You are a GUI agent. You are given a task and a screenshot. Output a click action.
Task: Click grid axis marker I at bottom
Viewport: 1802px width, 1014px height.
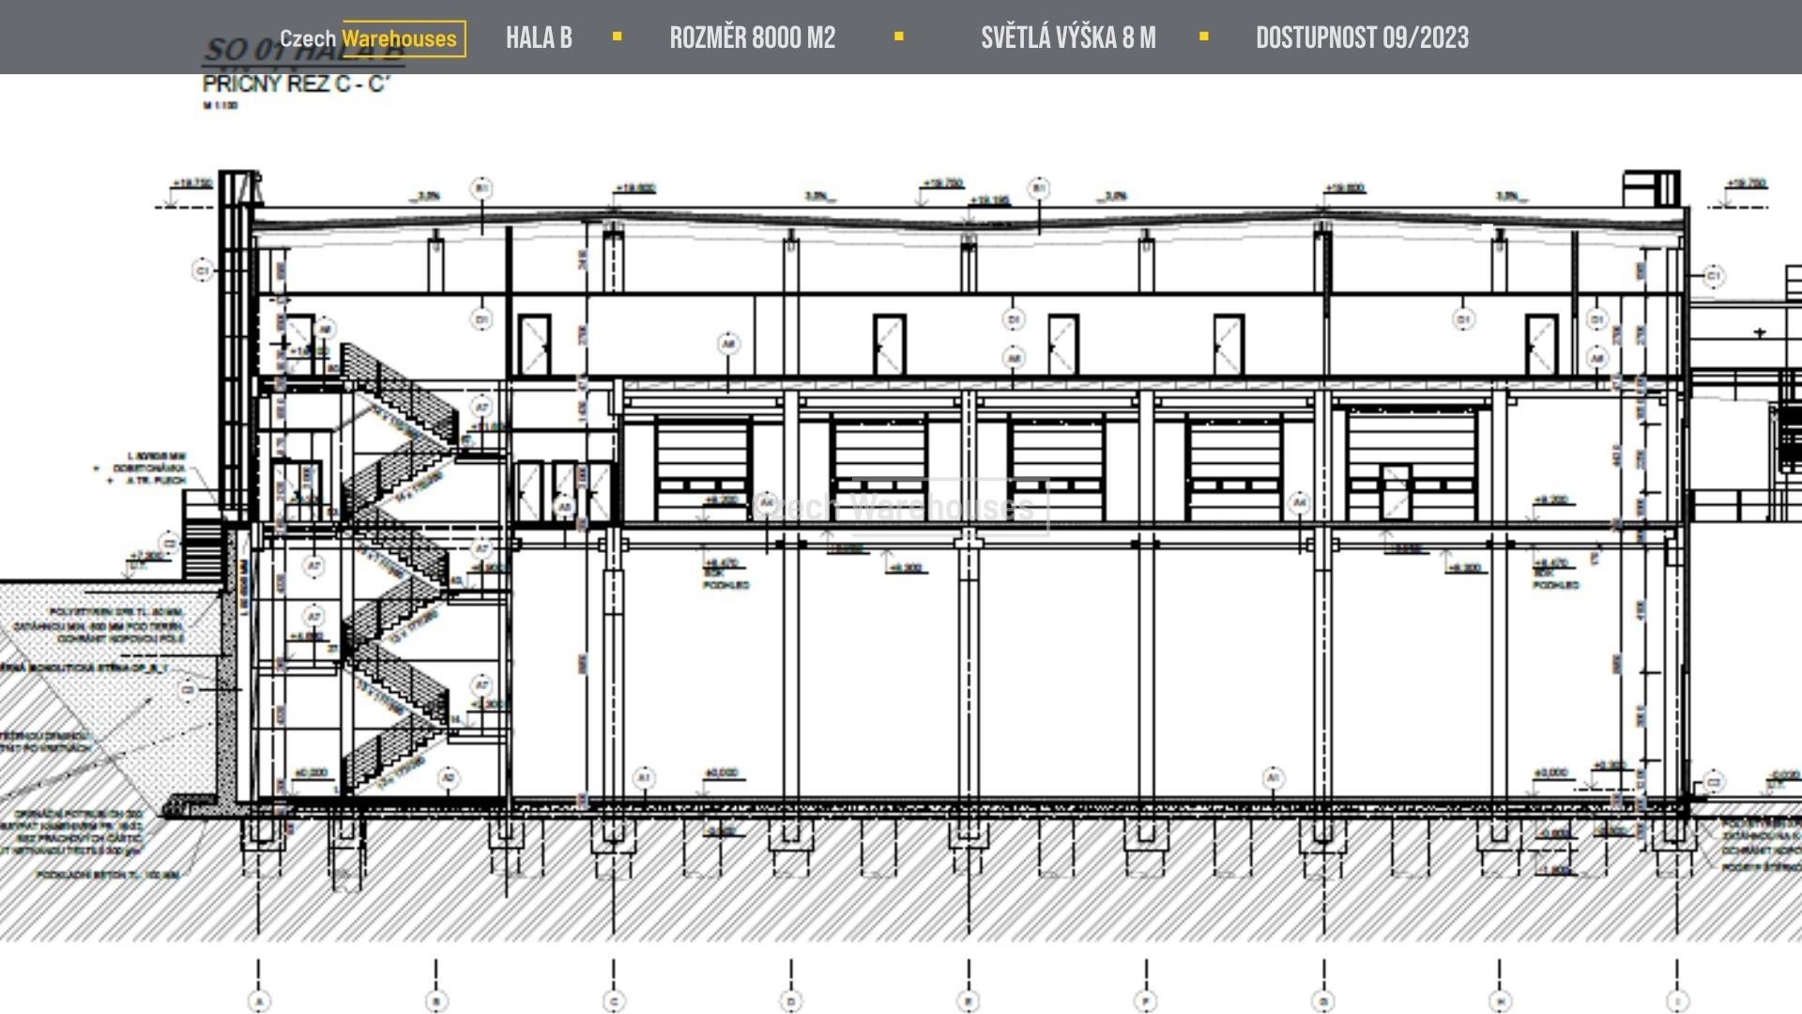click(1677, 1002)
